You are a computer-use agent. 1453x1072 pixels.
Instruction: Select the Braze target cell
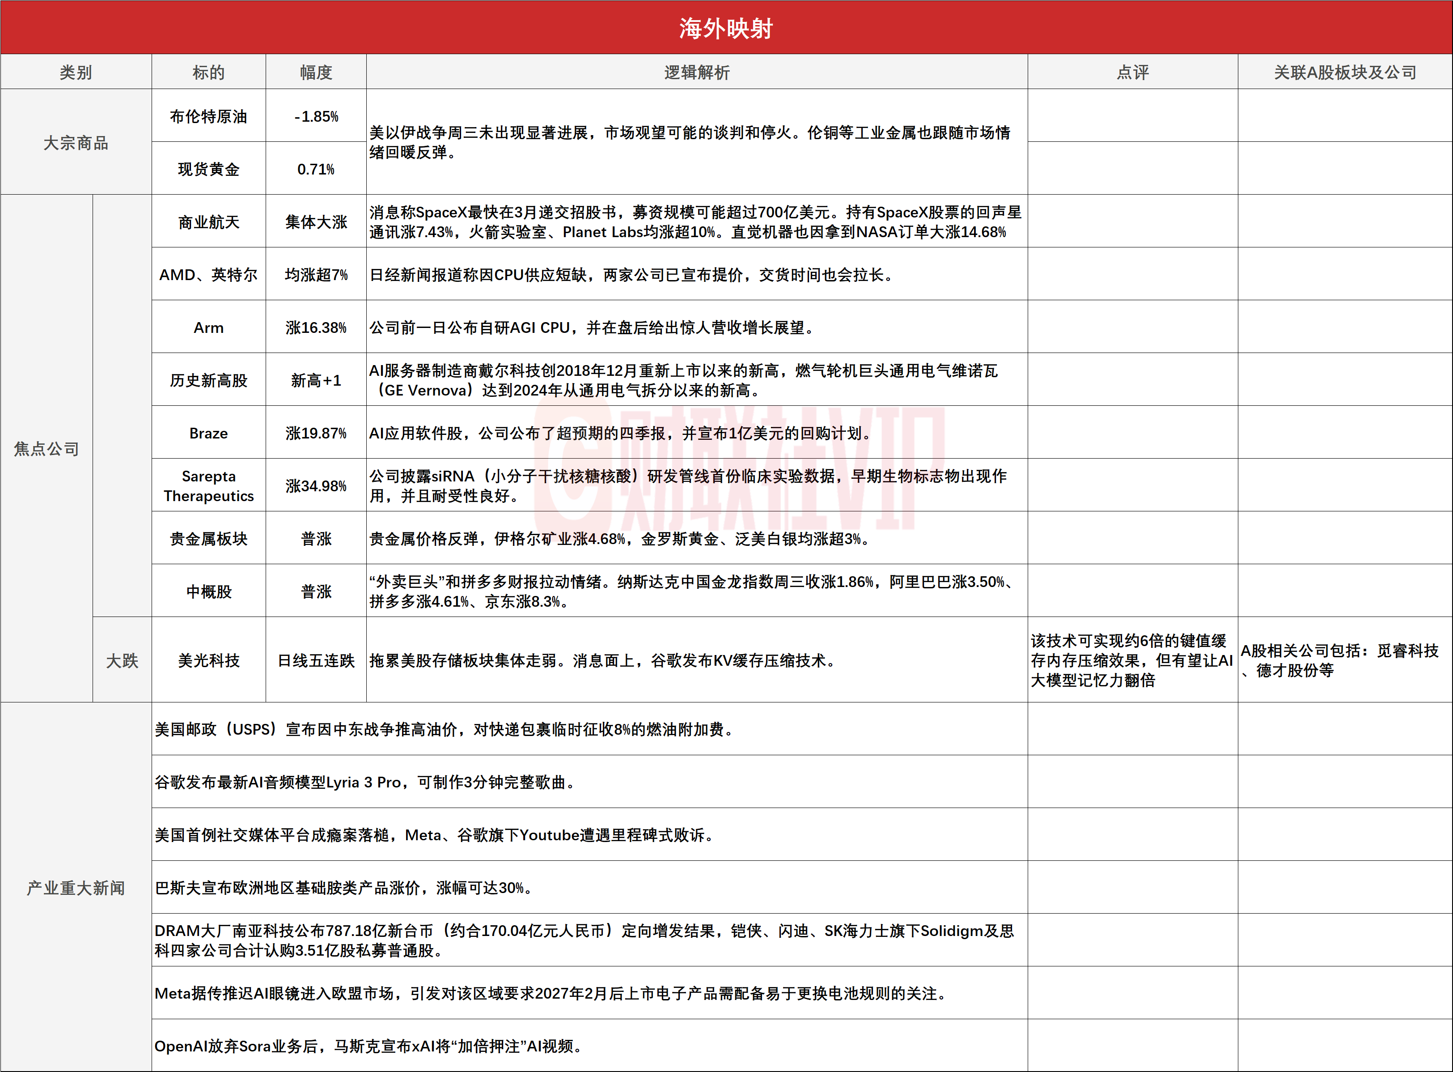[x=208, y=433]
